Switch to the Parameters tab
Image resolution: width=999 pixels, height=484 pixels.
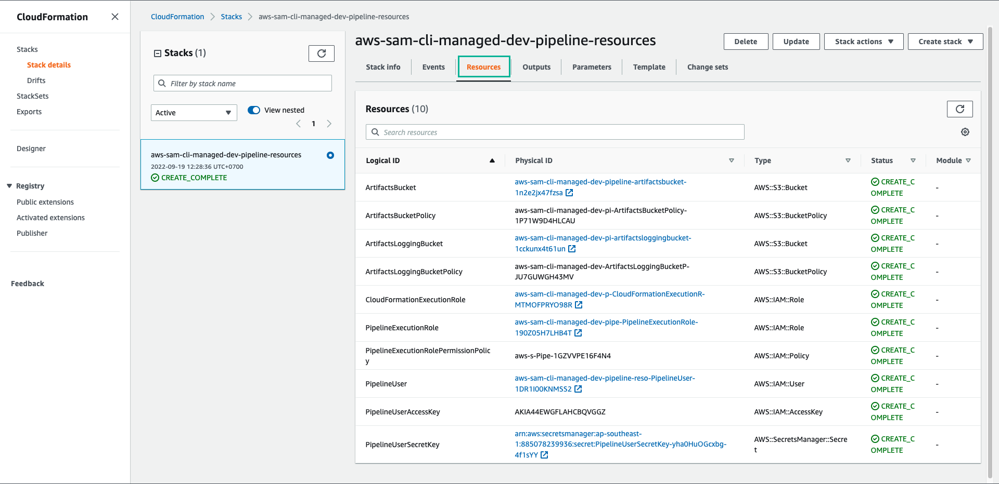[592, 67]
